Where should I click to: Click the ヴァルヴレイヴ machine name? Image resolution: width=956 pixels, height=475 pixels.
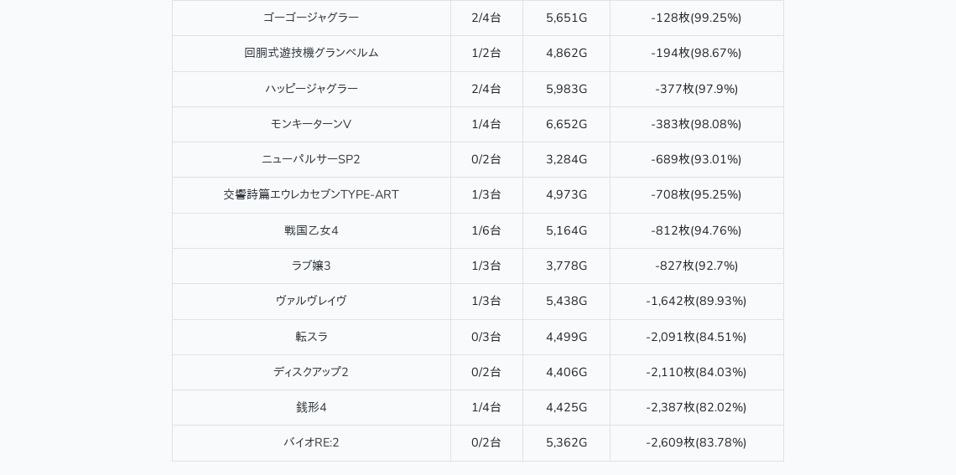[x=311, y=301]
